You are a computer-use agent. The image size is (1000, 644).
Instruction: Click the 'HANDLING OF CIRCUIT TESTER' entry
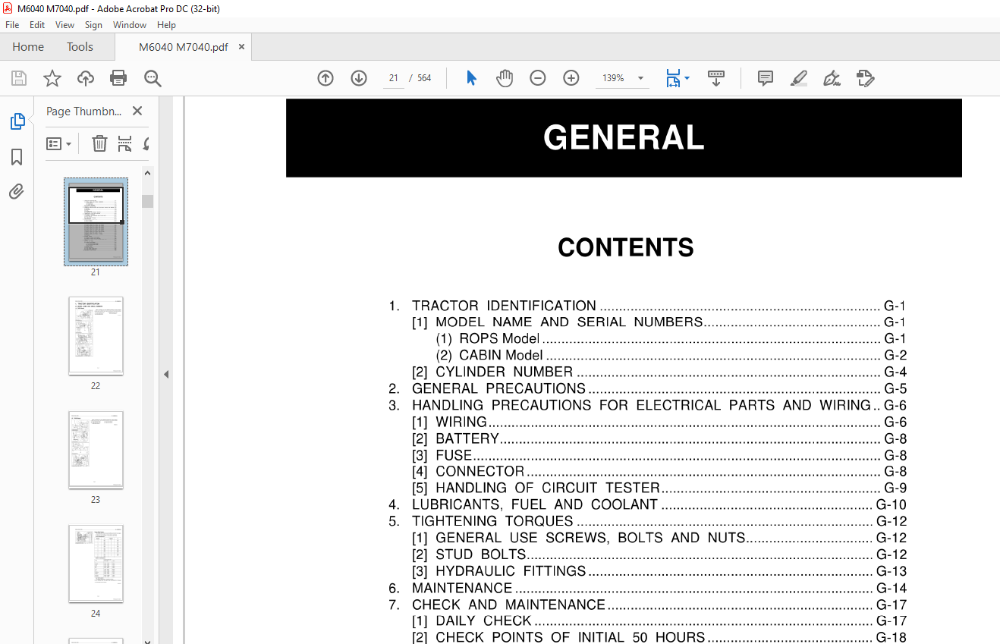point(548,488)
